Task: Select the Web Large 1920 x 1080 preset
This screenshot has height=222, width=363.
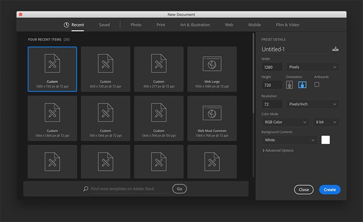Action: (x=212, y=69)
